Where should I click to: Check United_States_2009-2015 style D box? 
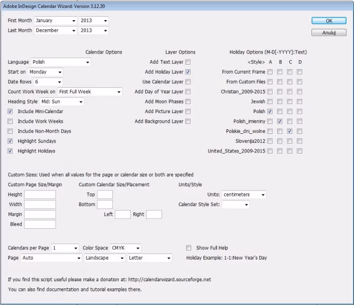pyautogui.click(x=299, y=151)
